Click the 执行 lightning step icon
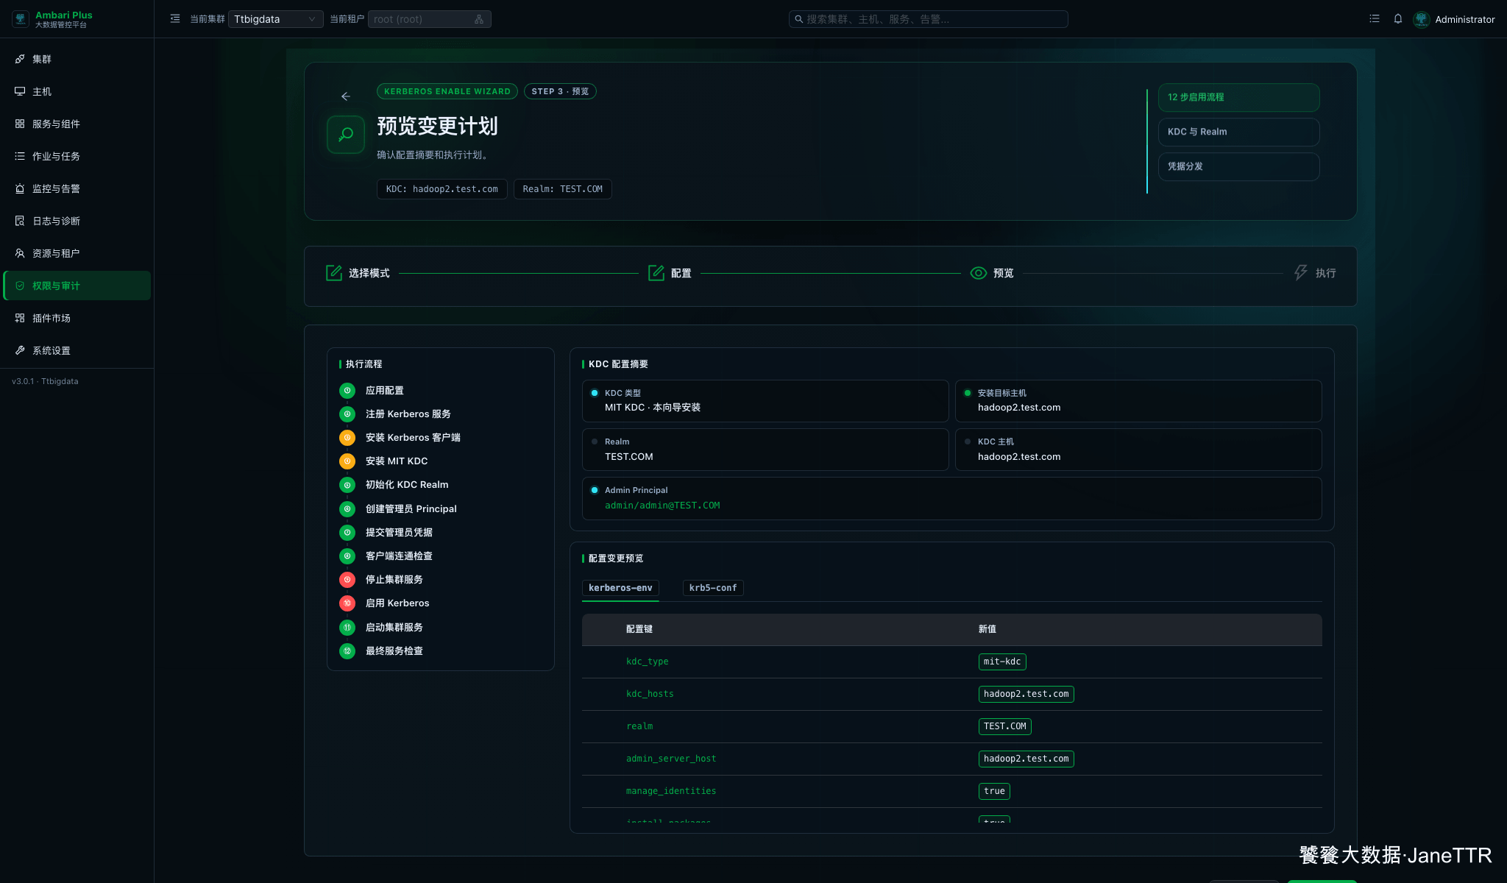This screenshot has width=1507, height=883. (1301, 273)
